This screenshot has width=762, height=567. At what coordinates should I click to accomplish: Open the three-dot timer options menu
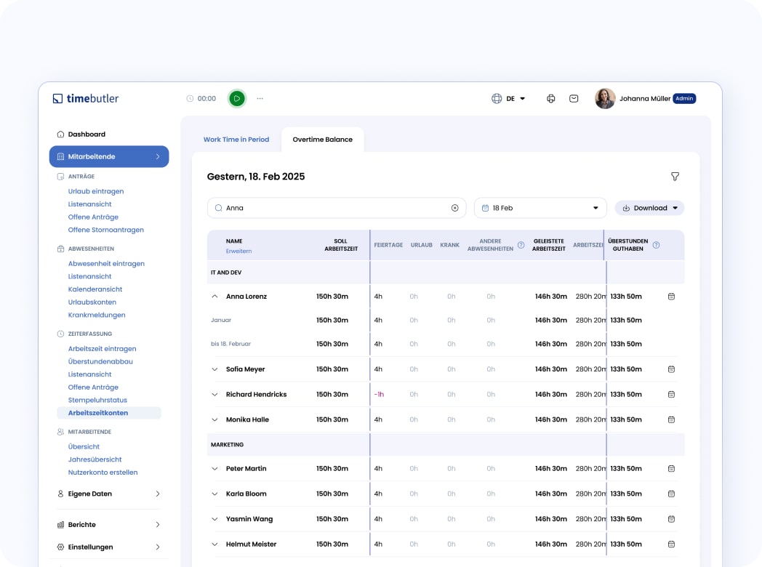(260, 98)
